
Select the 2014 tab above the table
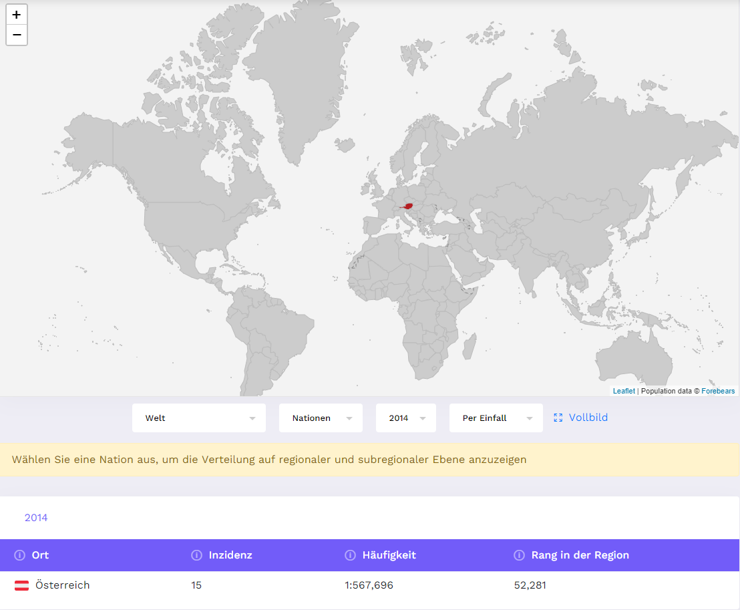36,518
